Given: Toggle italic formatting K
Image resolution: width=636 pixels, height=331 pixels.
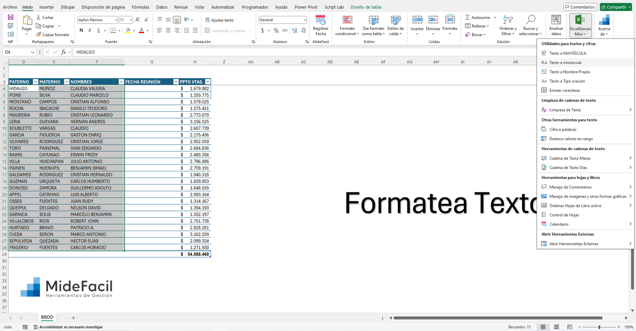Looking at the screenshot, I should pyautogui.click(x=90, y=30).
